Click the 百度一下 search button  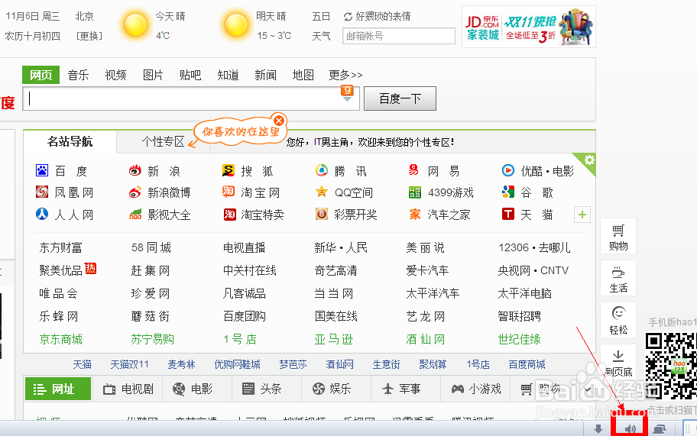coord(400,99)
